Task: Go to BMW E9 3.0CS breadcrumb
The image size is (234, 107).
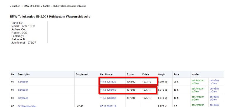Action: coord(32,6)
